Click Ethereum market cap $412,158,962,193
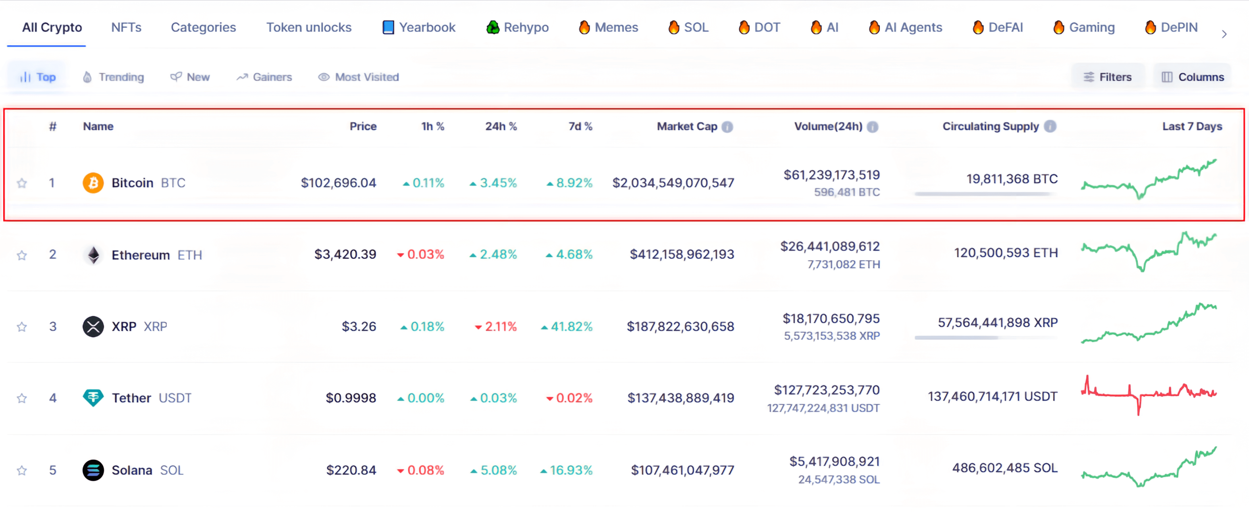 682,254
